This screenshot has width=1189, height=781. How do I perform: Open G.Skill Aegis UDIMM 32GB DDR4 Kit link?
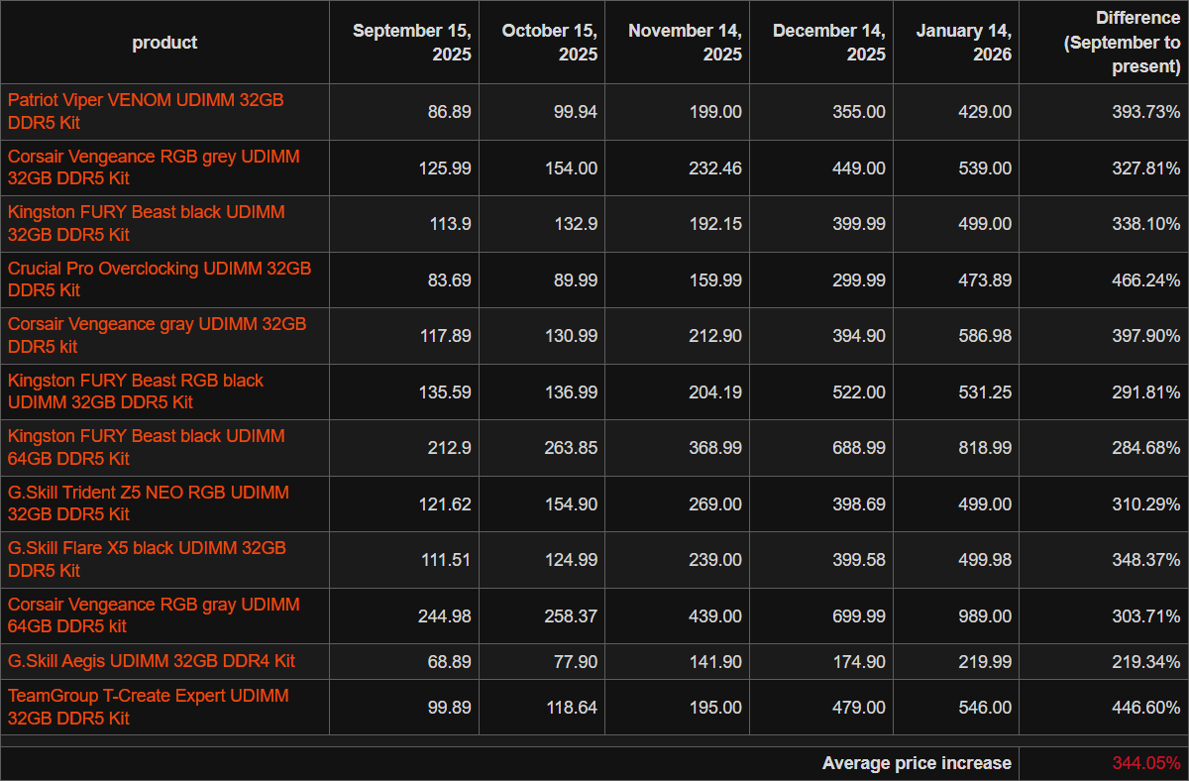tap(152, 661)
